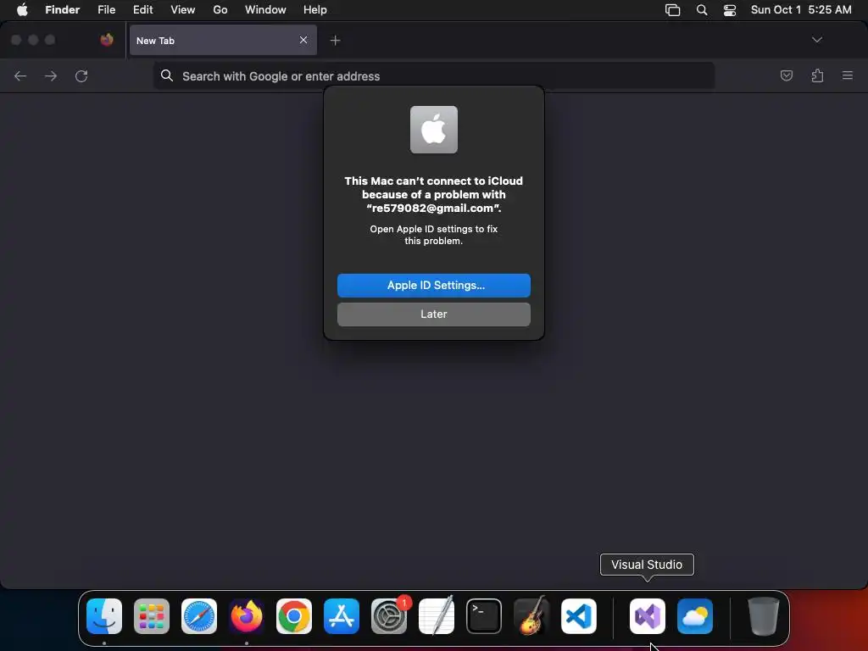
Task: Dismiss the dialog with Later
Action: [434, 314]
